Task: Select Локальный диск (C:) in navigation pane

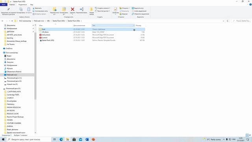Action: (14, 78)
